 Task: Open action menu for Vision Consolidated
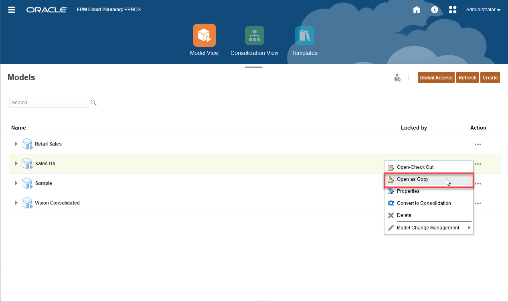478,203
